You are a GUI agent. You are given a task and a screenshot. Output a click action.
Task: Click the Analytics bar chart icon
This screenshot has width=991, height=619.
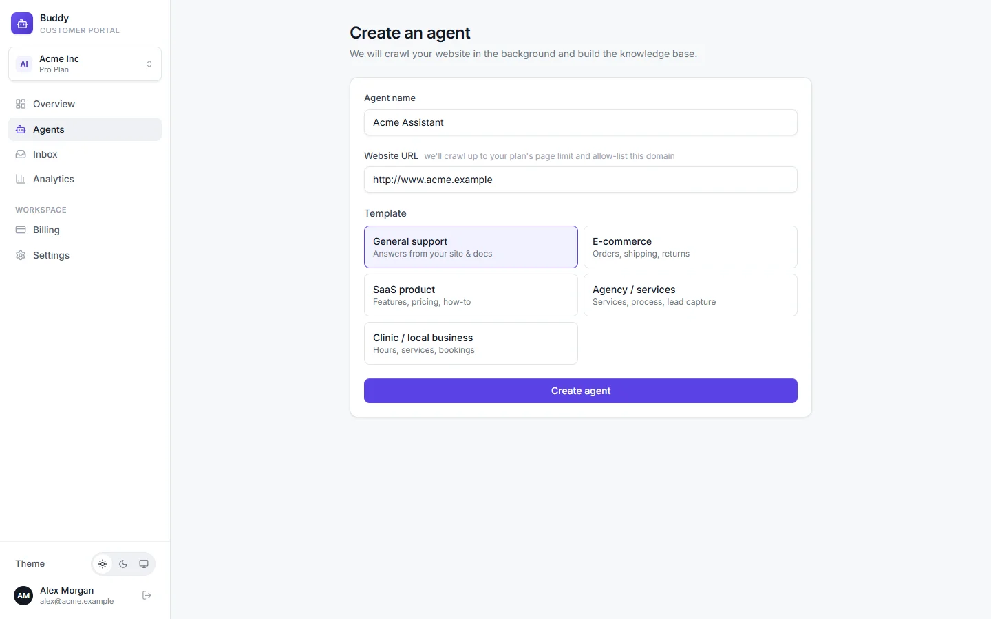(21, 179)
